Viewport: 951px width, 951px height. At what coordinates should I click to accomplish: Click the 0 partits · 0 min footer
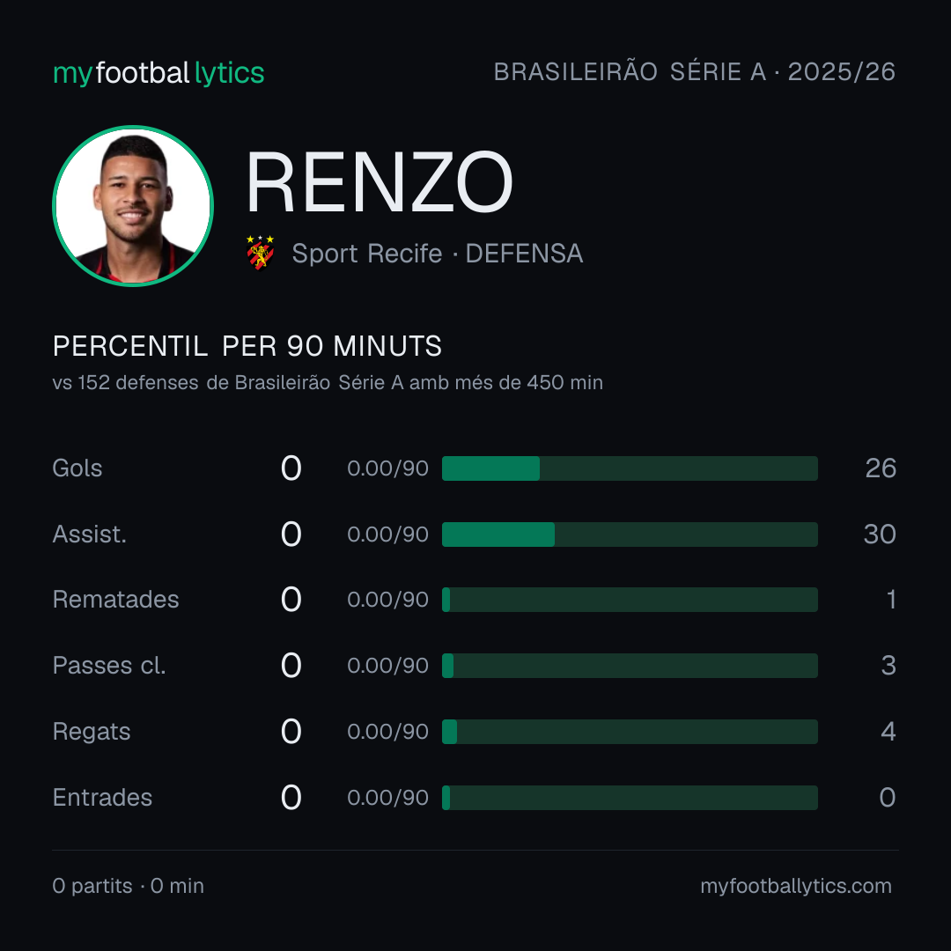click(128, 886)
